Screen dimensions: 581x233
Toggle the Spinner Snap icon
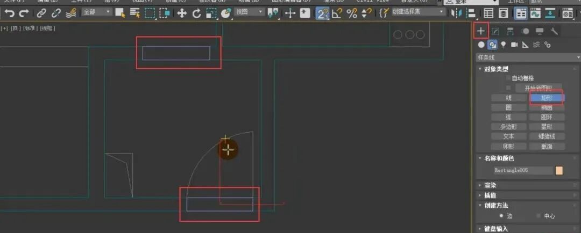366,13
